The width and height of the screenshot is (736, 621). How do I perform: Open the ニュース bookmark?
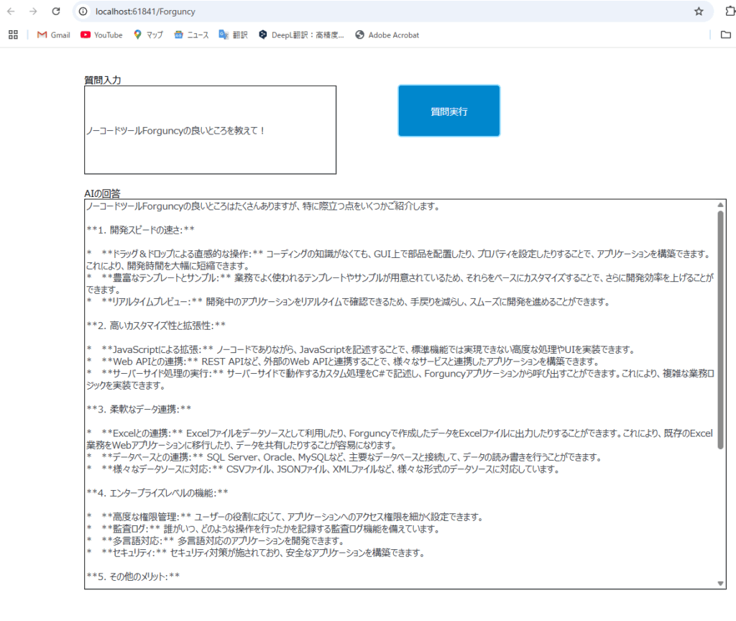point(191,34)
